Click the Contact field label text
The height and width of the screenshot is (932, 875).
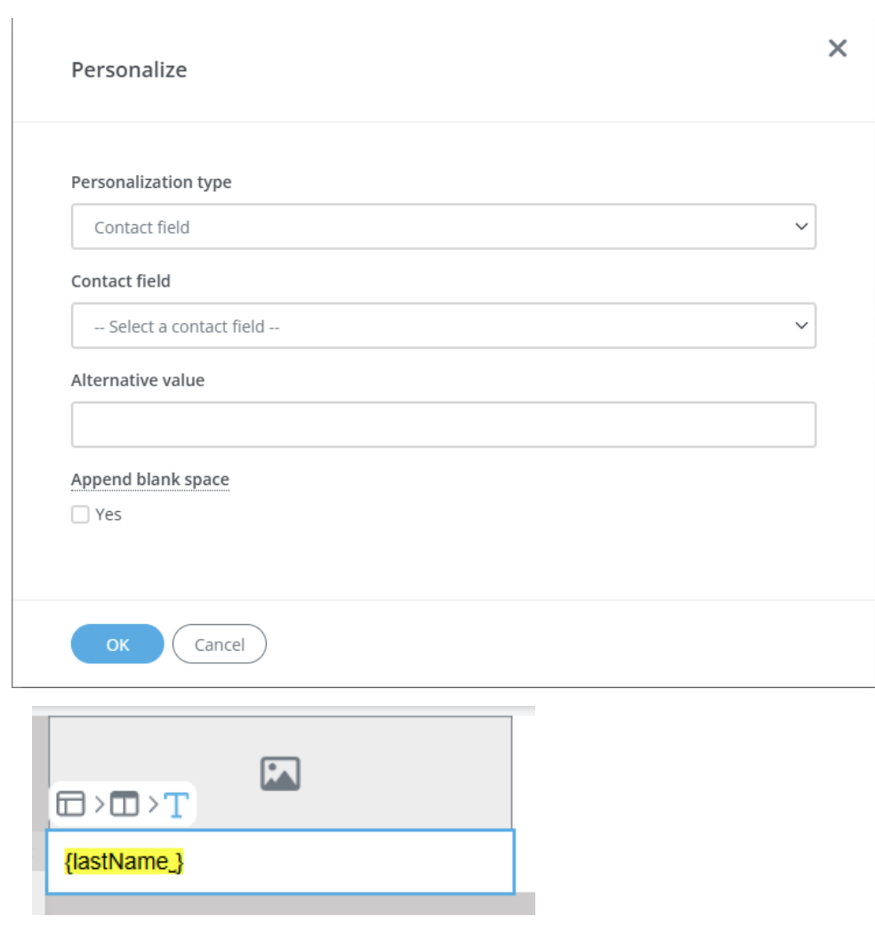[121, 281]
